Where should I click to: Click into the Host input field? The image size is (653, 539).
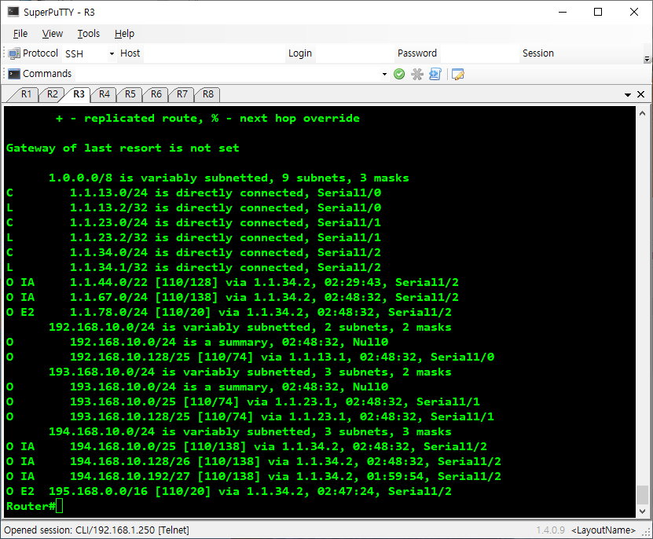point(214,53)
